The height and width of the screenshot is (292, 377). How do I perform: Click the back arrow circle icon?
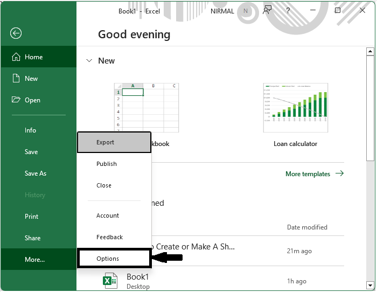pyautogui.click(x=16, y=33)
